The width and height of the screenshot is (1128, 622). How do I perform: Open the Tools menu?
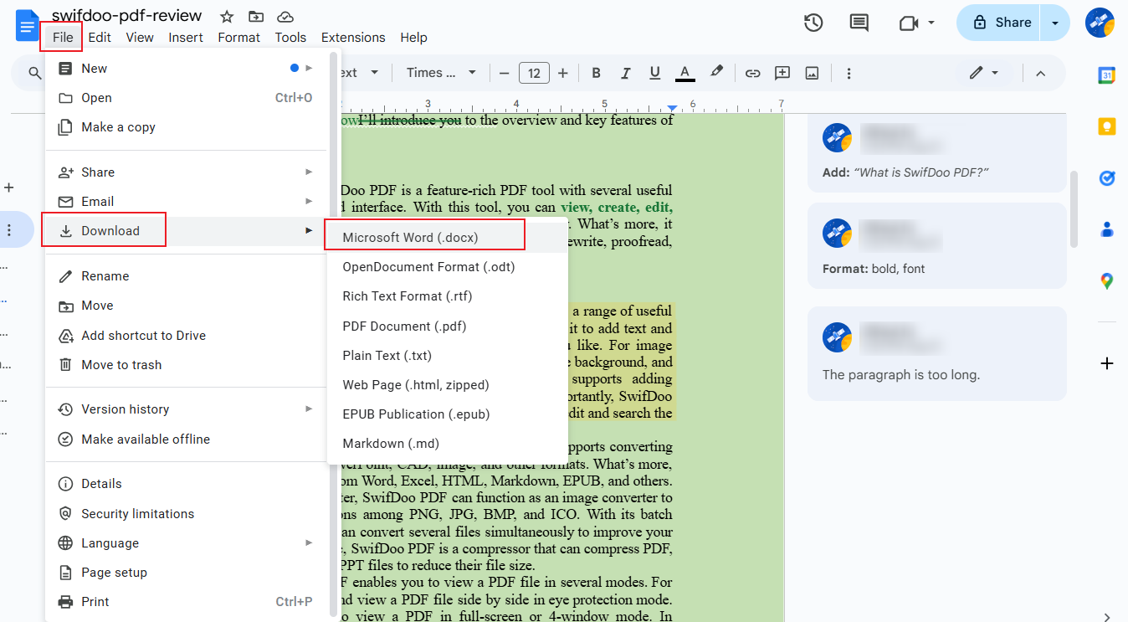coord(290,37)
